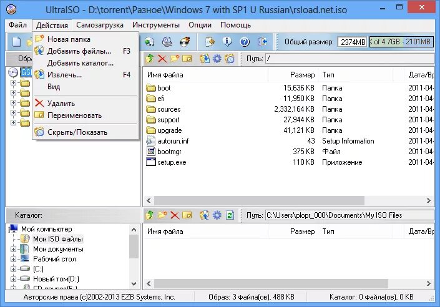Click the Exit door-arrow toolbar icon

point(262,42)
